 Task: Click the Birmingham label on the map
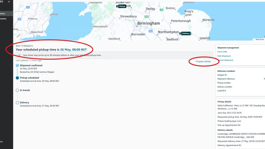(149, 23)
